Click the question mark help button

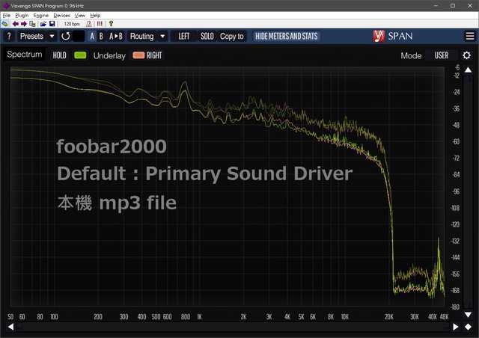[x=9, y=36]
